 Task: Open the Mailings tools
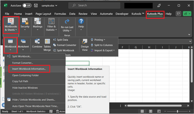(x=38, y=25)
